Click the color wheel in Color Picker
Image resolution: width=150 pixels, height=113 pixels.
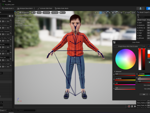point(126,59)
